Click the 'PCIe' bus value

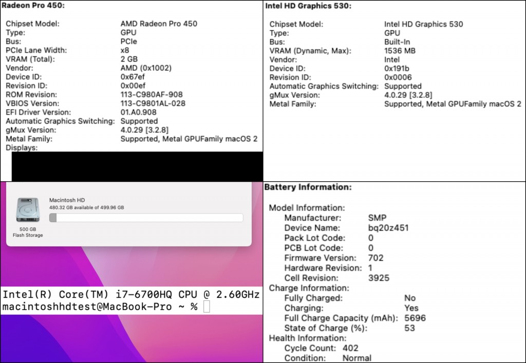tap(128, 42)
